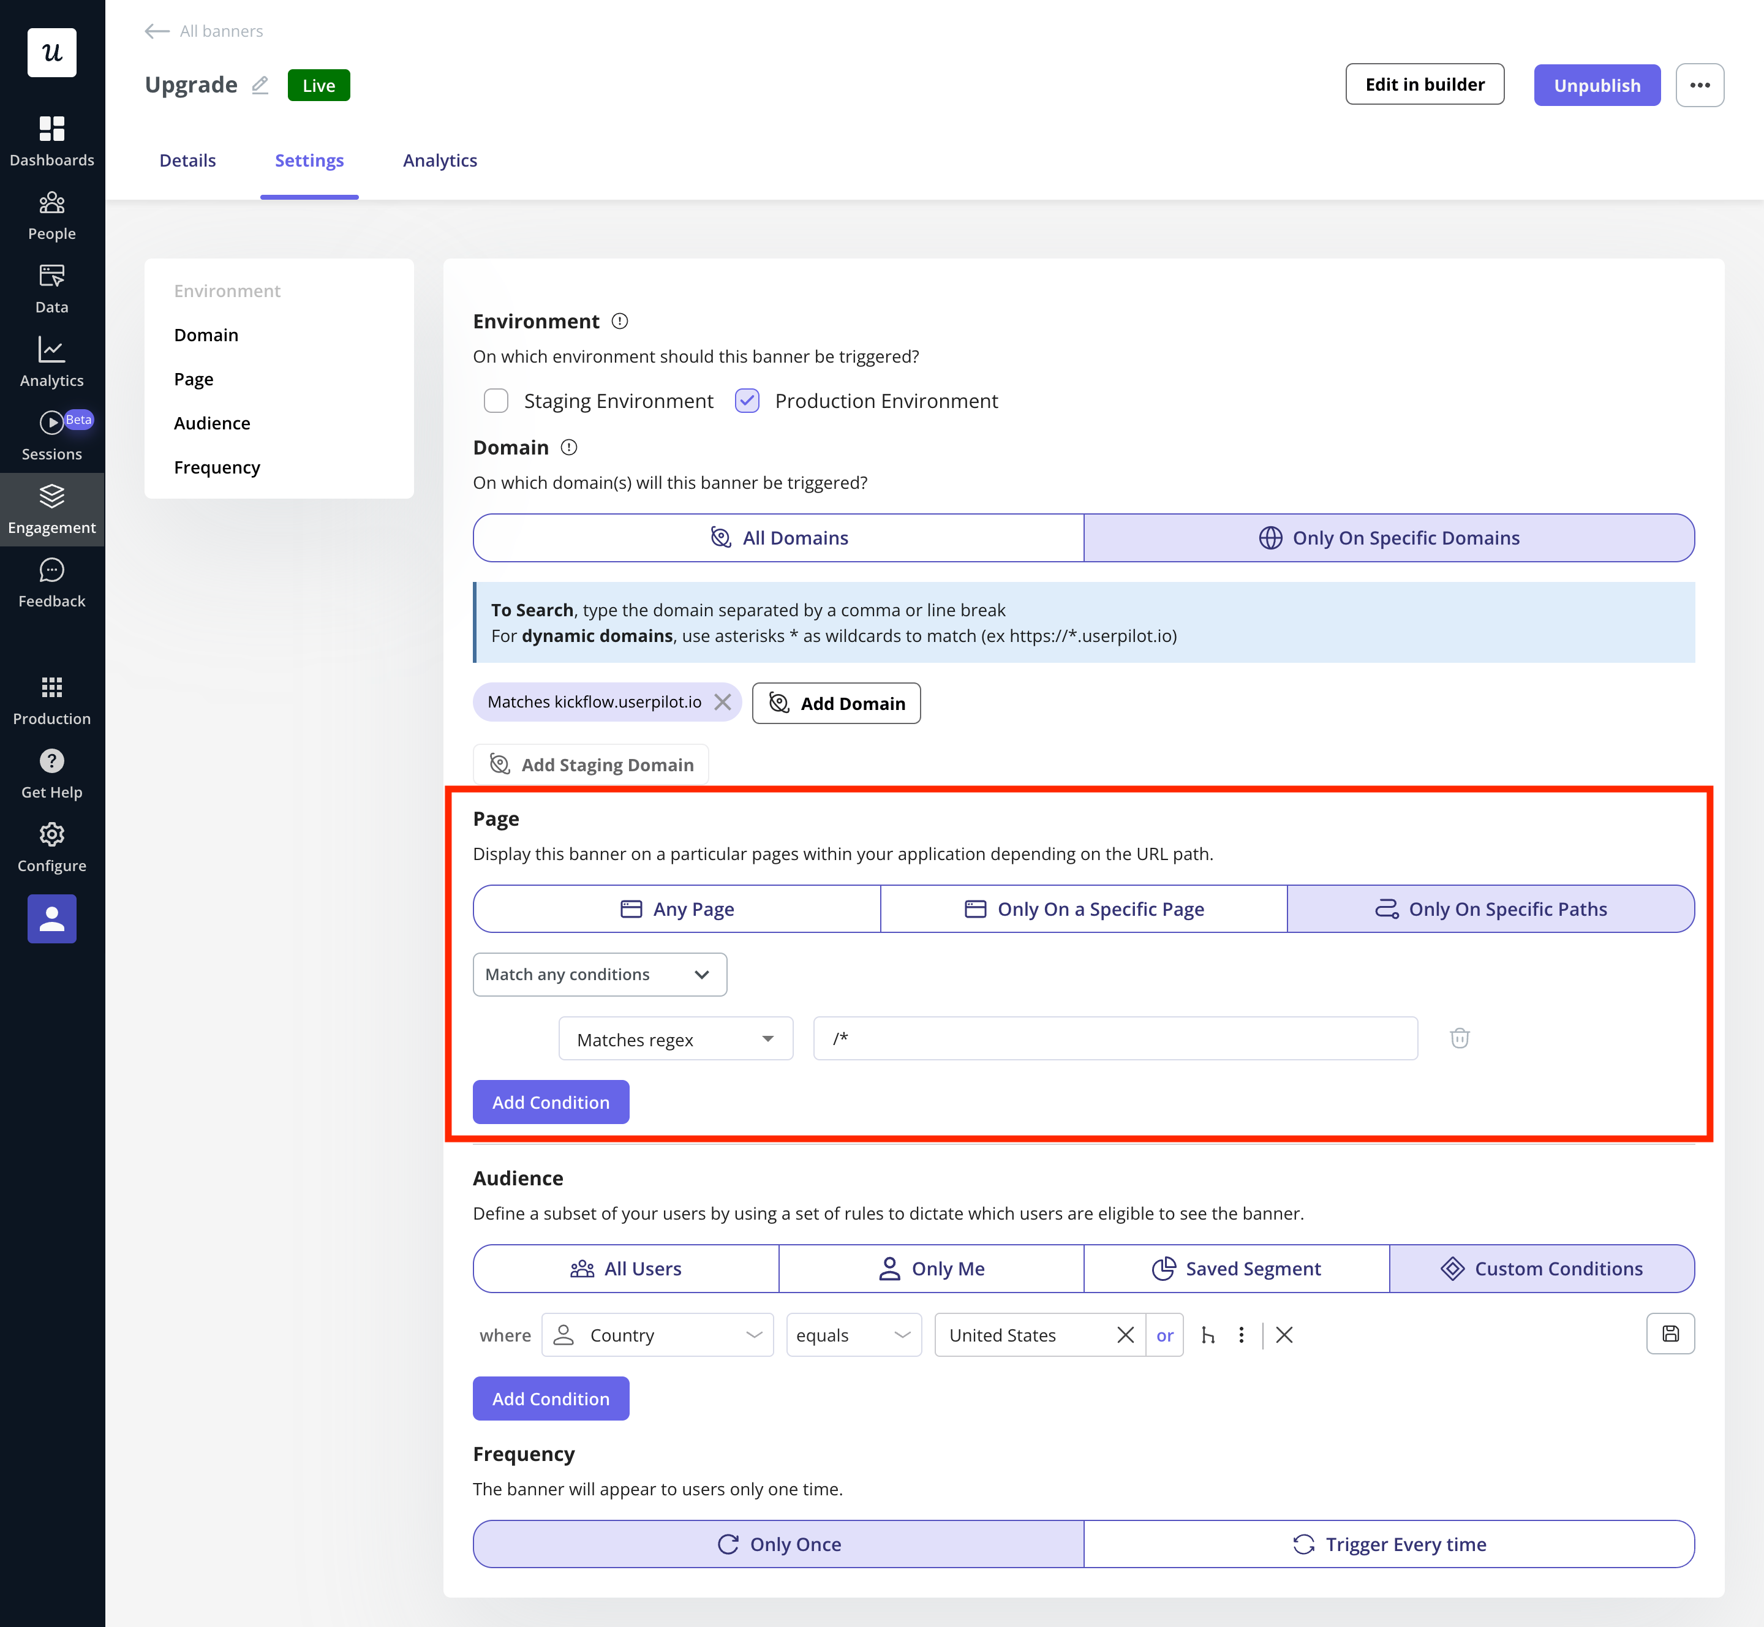Viewport: 1764px width, 1627px height.
Task: Go to People section
Action: click(52, 216)
